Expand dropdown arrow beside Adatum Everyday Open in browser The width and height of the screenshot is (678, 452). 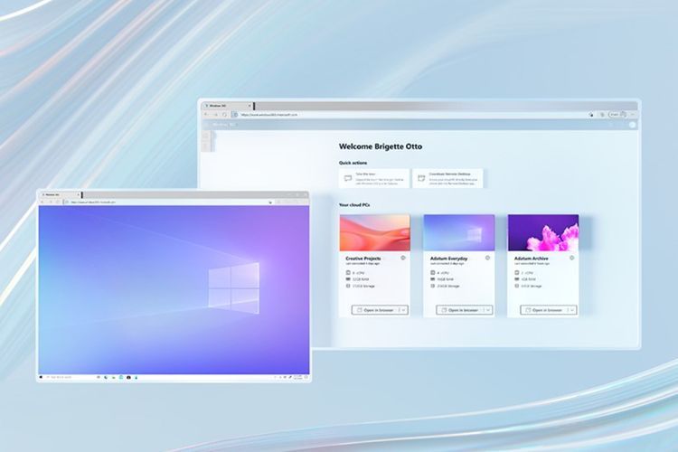pos(487,310)
